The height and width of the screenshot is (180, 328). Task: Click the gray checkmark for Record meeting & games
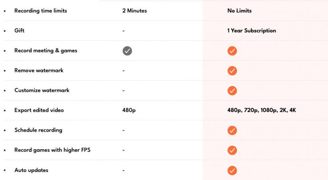(128, 51)
